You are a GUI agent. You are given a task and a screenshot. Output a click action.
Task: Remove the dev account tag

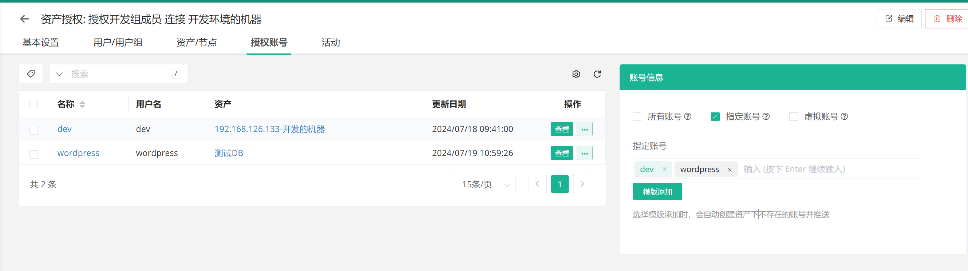click(664, 169)
